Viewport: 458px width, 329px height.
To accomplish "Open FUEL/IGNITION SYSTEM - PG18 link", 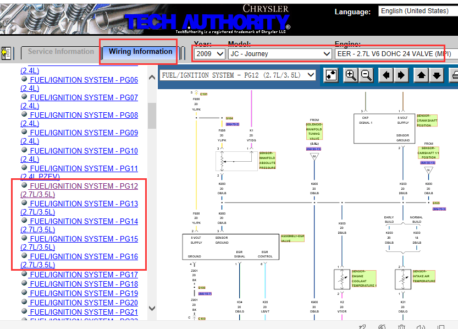I will point(84,284).
